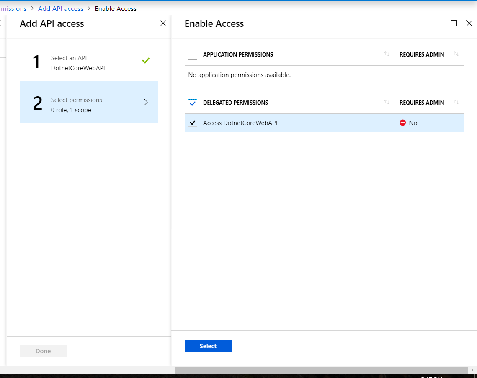477x378 pixels.
Task: Expand Select permissions step chevron
Action: click(146, 102)
